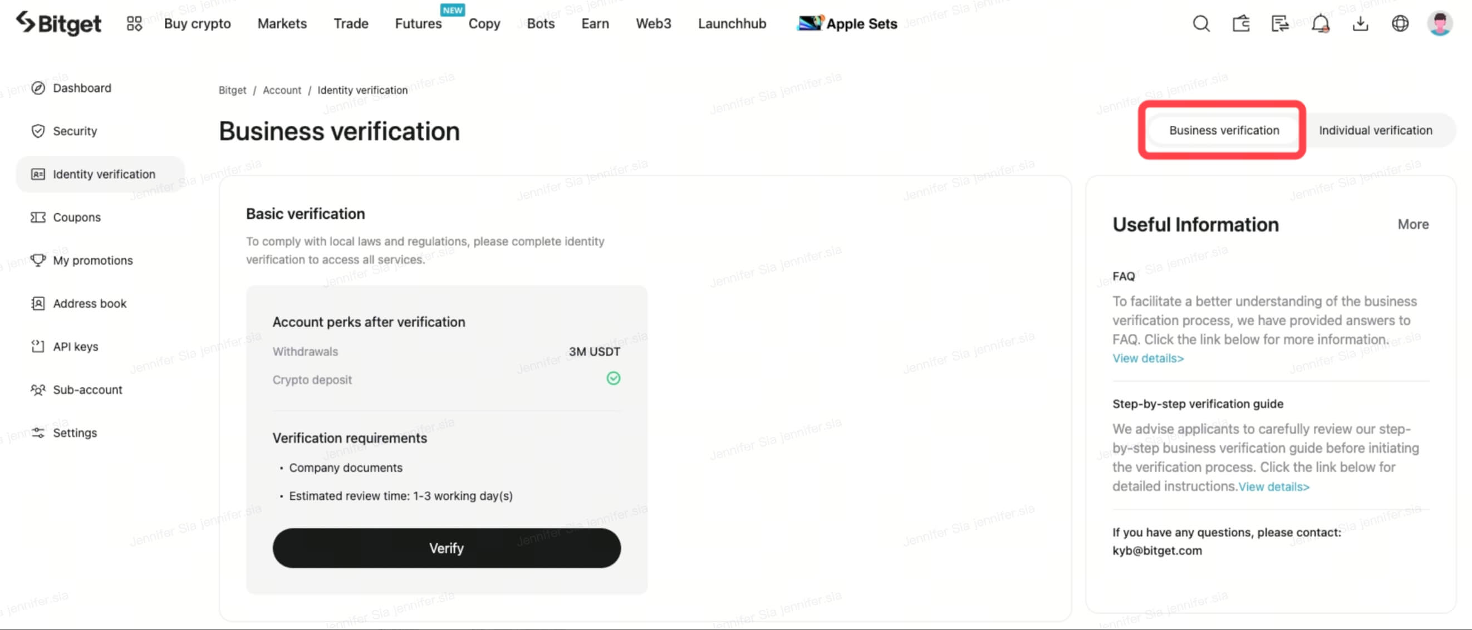Click the Language/globe icon top right
The image size is (1472, 630).
[x=1399, y=22]
